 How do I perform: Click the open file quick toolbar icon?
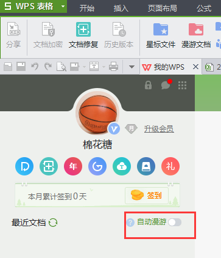click(x=8, y=67)
